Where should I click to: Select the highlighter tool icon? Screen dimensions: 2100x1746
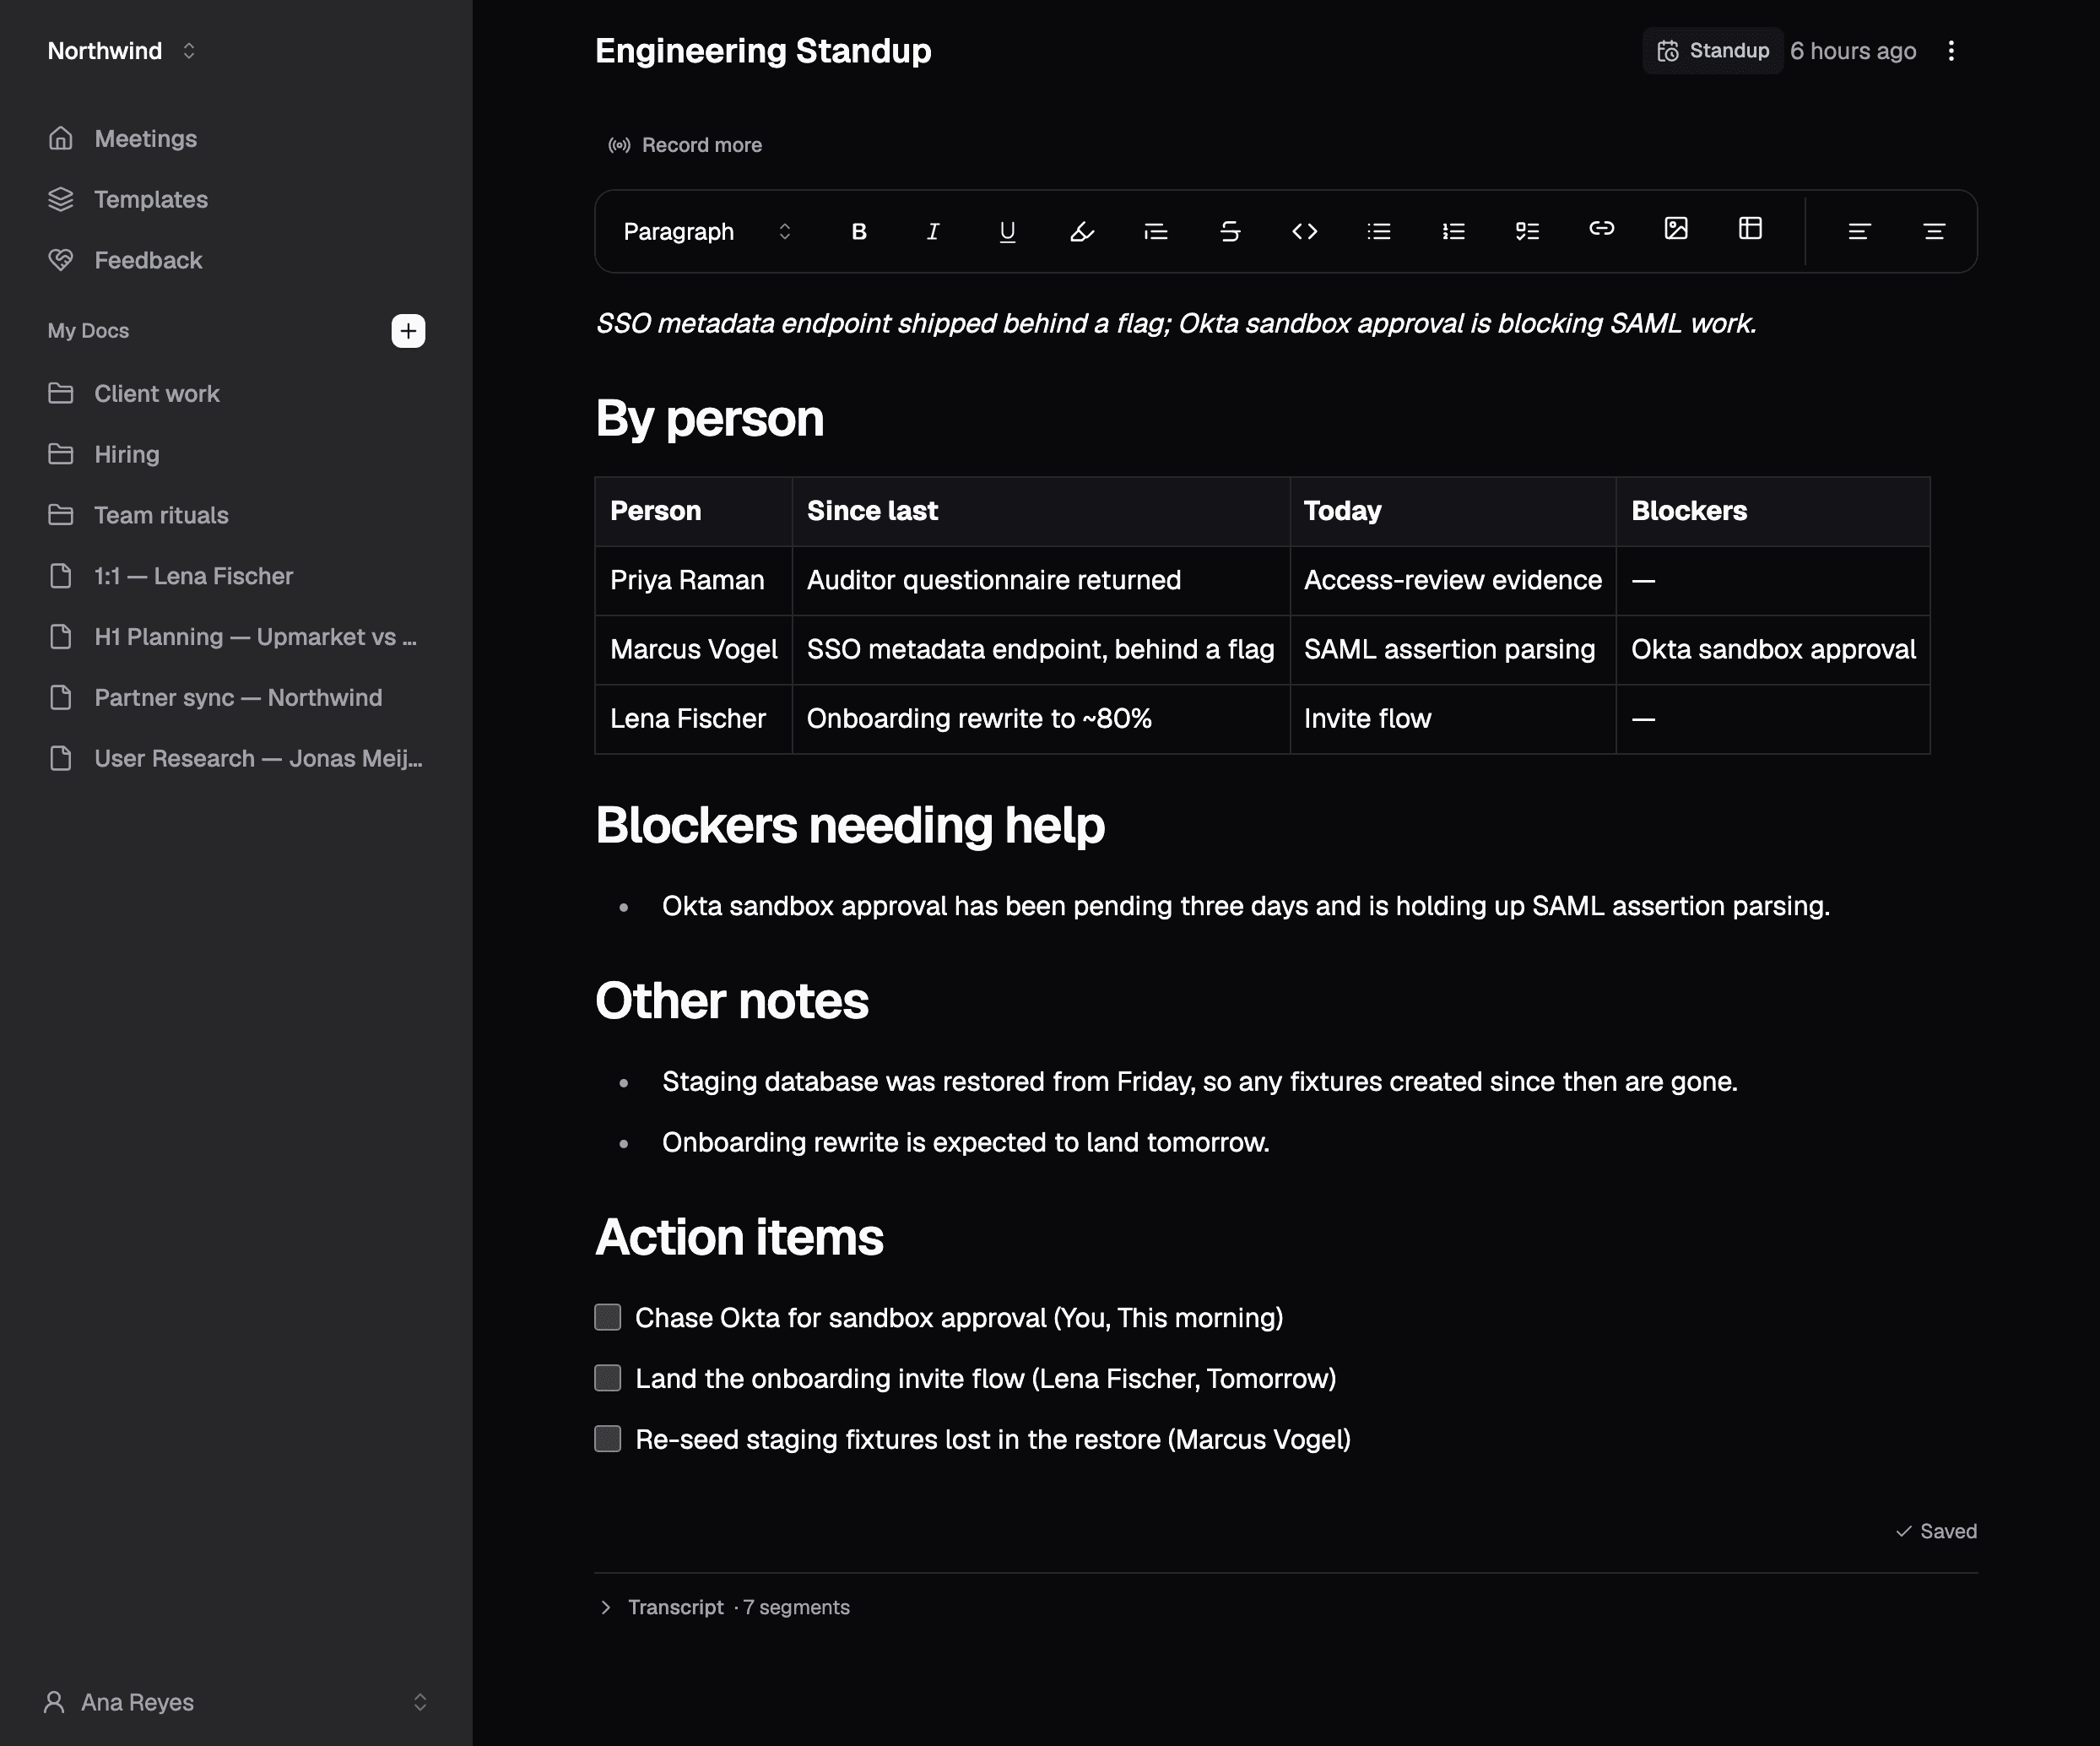pyautogui.click(x=1081, y=231)
